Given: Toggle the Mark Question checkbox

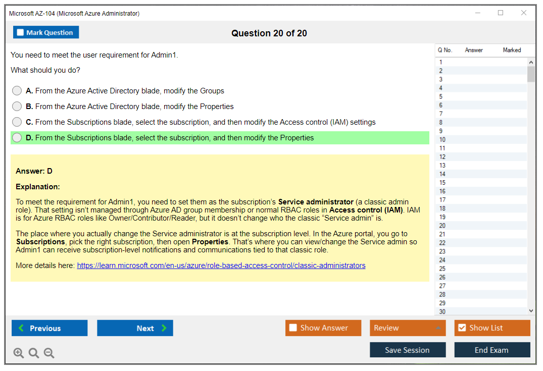Looking at the screenshot, I should 20,32.
